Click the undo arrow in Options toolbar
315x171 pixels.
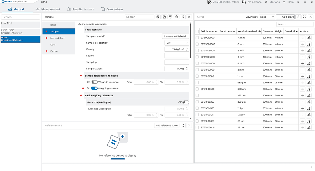[171, 17]
